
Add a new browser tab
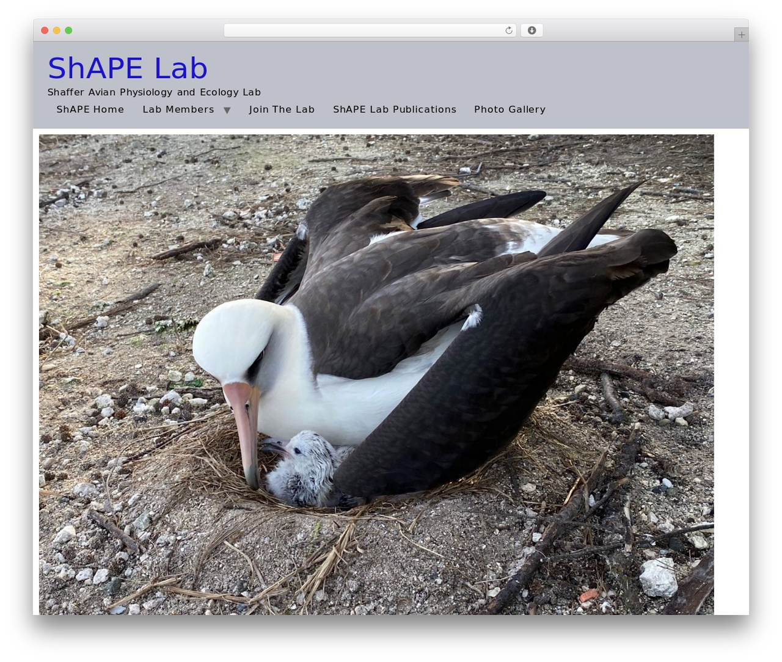point(741,35)
